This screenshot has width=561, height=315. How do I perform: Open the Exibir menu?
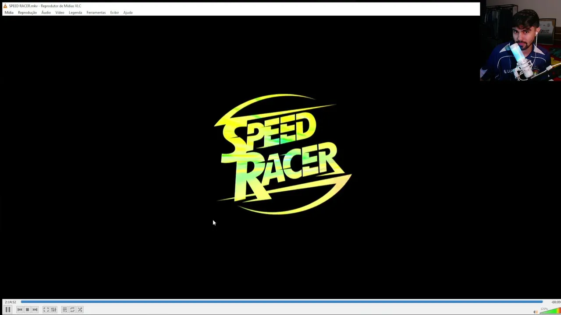click(x=114, y=13)
